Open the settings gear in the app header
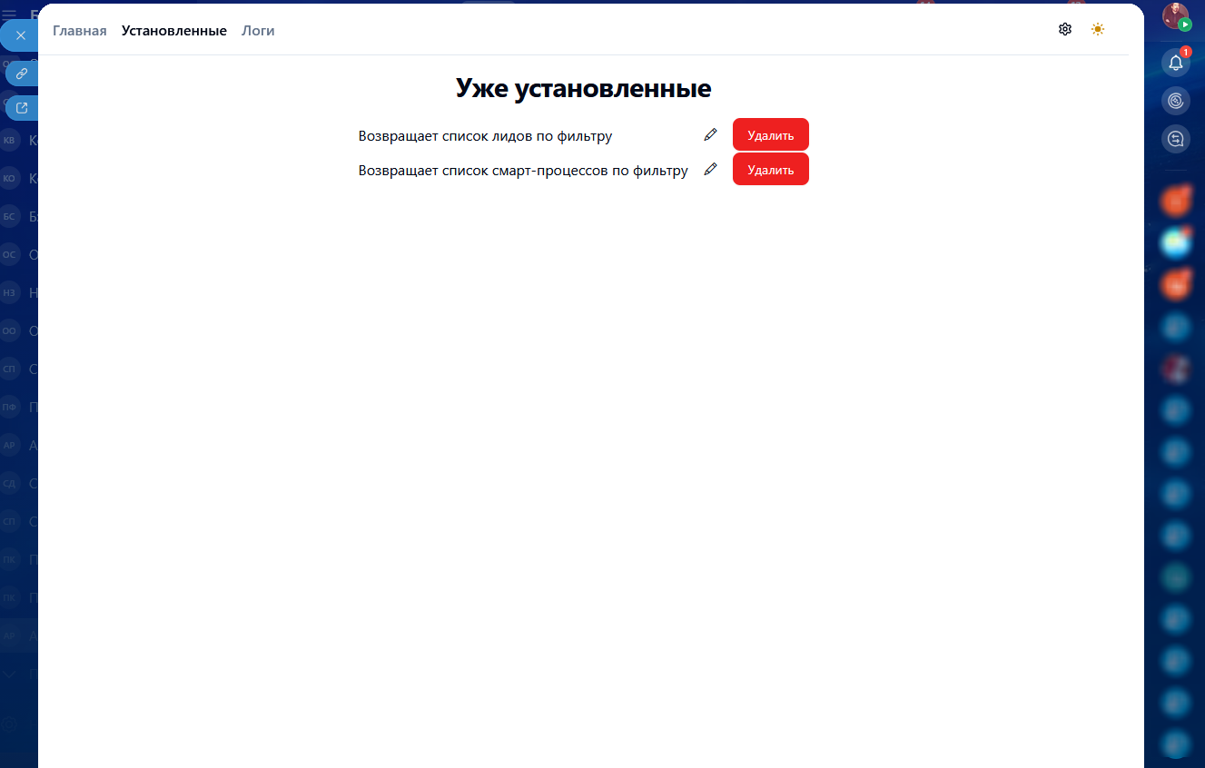This screenshot has width=1205, height=768. click(x=1065, y=29)
